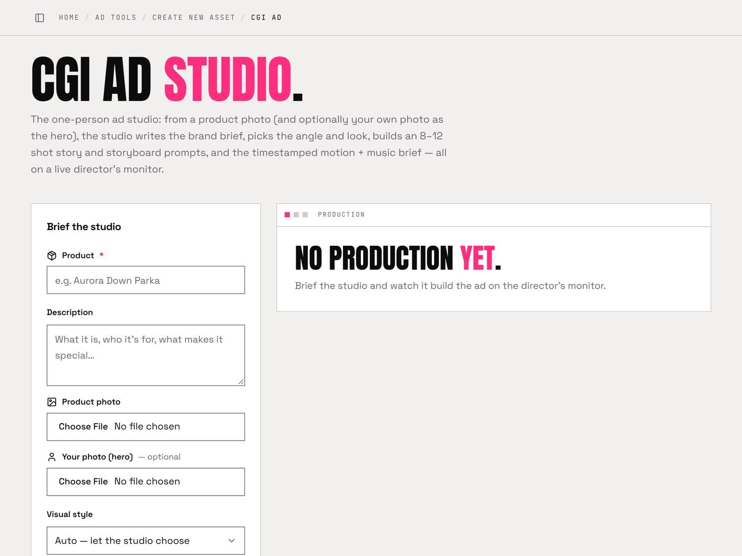Select the CGI AD breadcrumb

point(266,17)
